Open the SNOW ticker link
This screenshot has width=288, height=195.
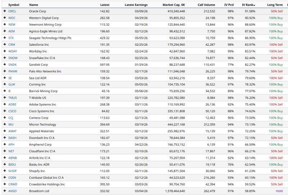[13, 58]
